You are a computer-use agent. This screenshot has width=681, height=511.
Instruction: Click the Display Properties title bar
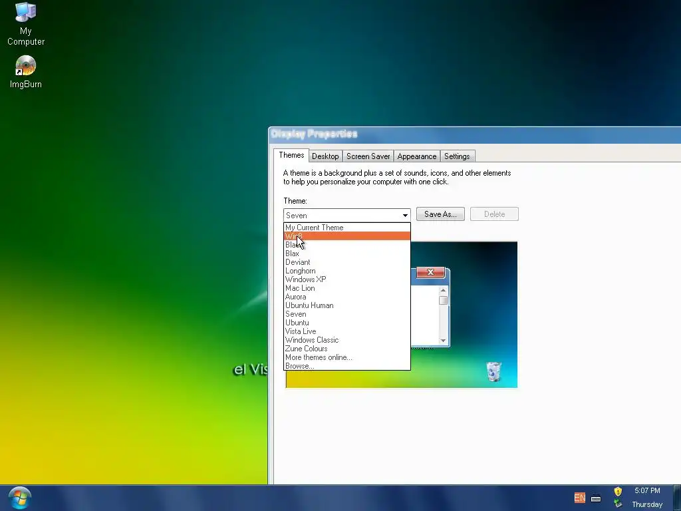(x=475, y=134)
